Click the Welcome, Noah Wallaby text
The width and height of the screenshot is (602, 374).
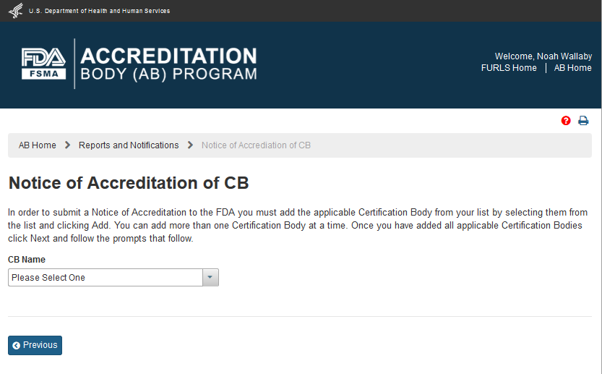coord(543,56)
